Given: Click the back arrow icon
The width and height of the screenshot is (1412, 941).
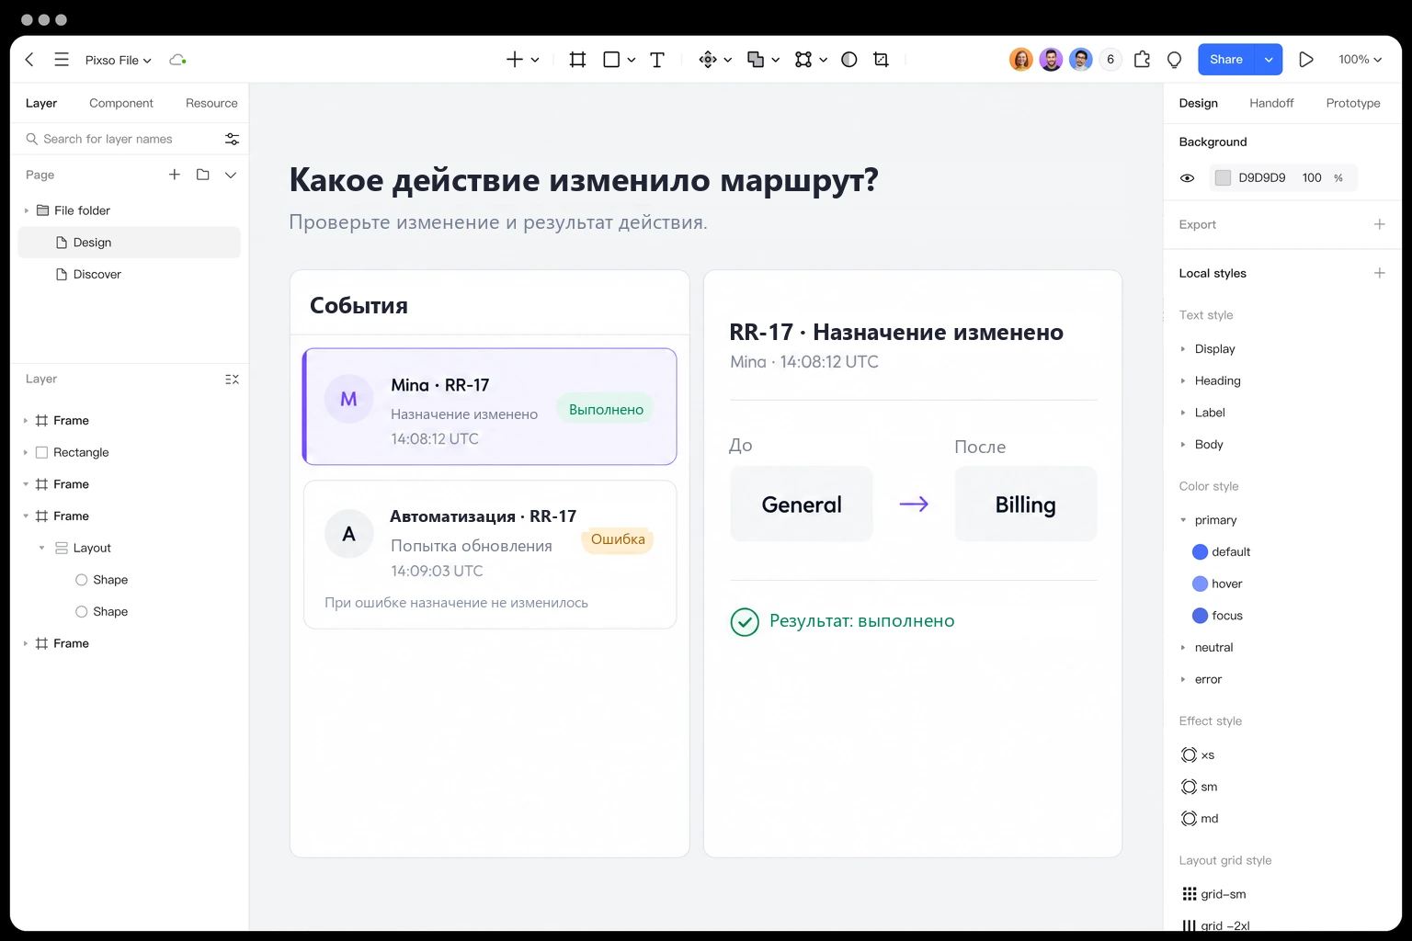Looking at the screenshot, I should (29, 60).
